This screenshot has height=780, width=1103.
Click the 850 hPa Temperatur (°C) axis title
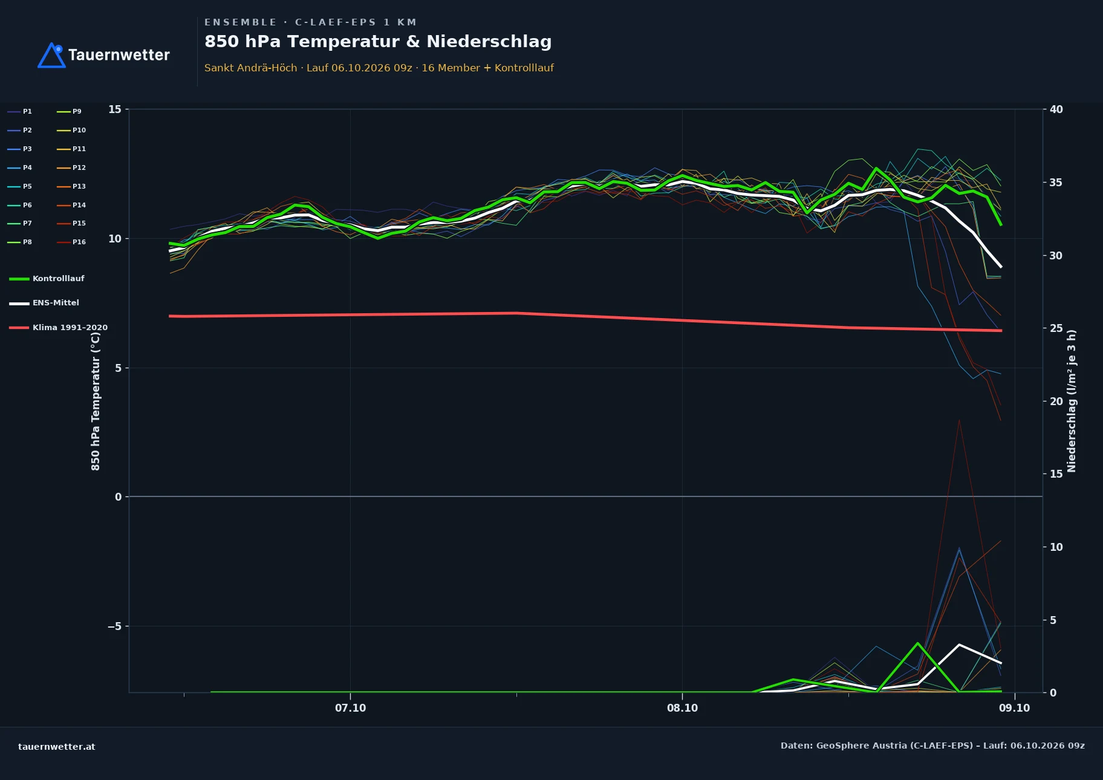96,401
